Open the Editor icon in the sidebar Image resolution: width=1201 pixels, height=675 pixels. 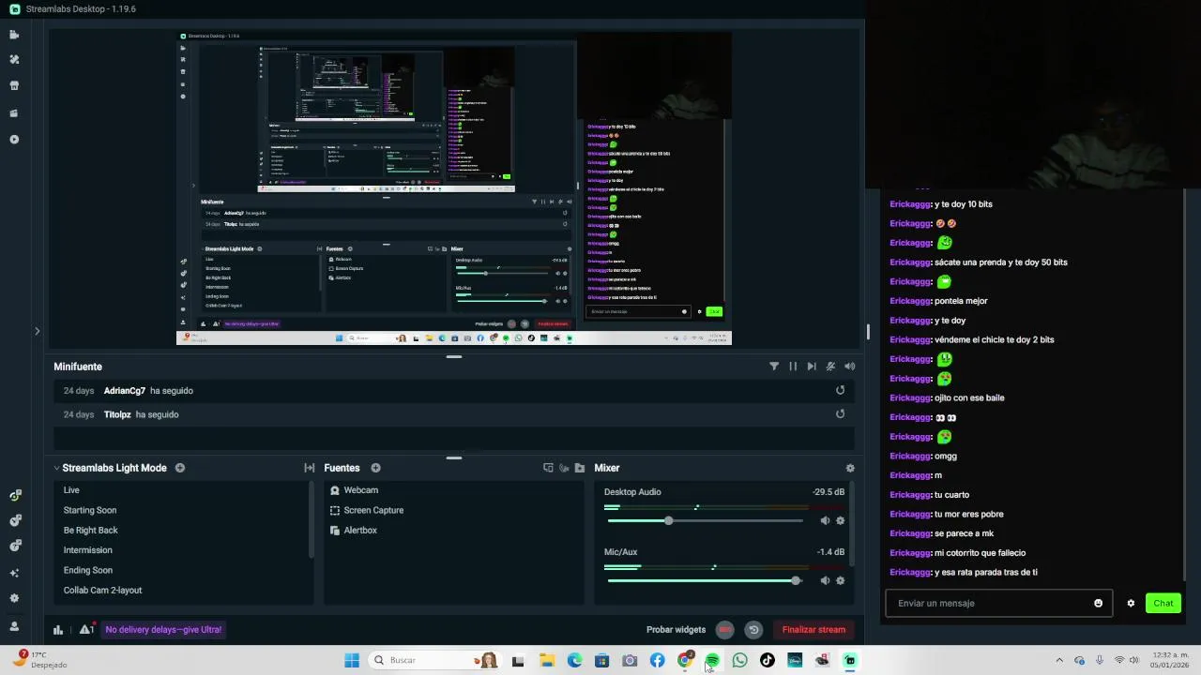pos(14,35)
